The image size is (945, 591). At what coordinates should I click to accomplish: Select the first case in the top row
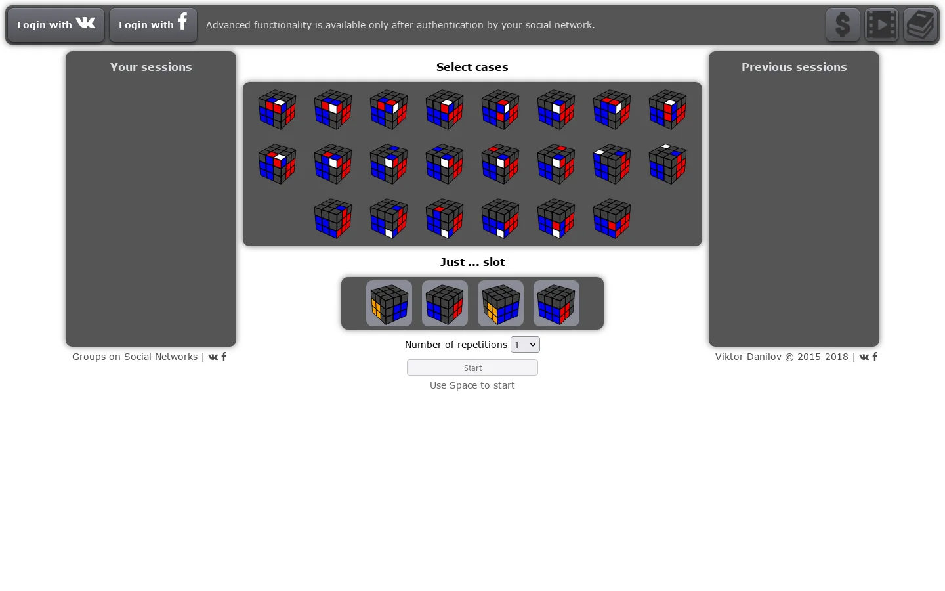tap(278, 110)
